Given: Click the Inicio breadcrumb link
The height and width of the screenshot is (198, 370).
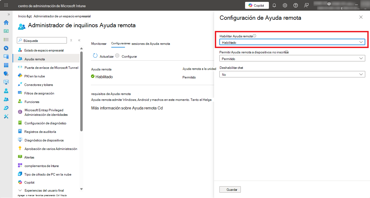Looking at the screenshot, I should pyautogui.click(x=22, y=16).
